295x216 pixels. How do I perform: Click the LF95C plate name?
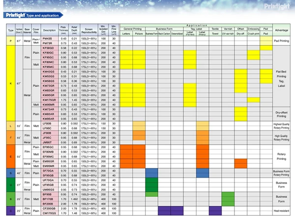[x=47, y=128]
